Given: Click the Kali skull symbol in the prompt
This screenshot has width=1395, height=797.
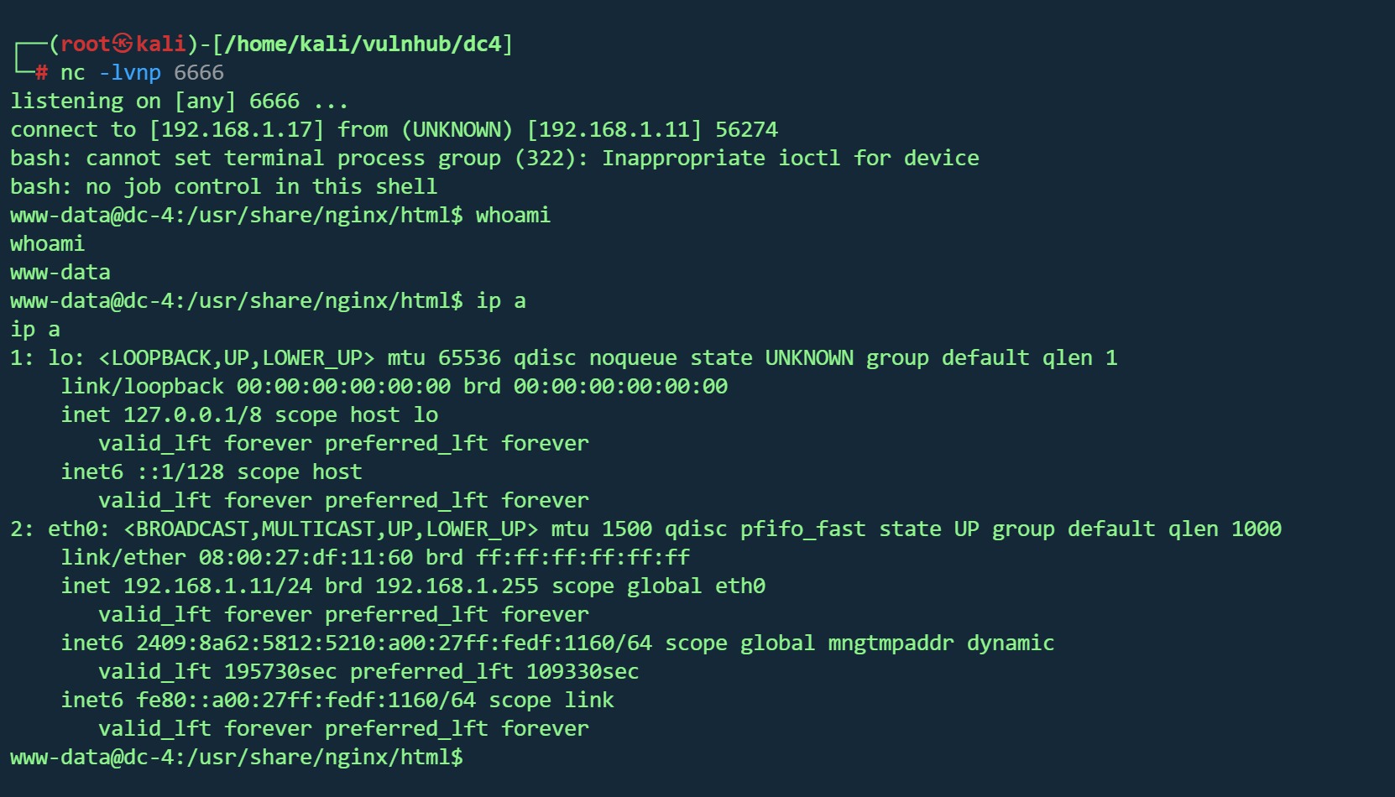Looking at the screenshot, I should tap(123, 44).
